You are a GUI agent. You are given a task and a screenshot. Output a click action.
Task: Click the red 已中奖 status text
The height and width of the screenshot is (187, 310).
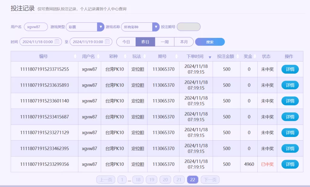tap(267, 164)
